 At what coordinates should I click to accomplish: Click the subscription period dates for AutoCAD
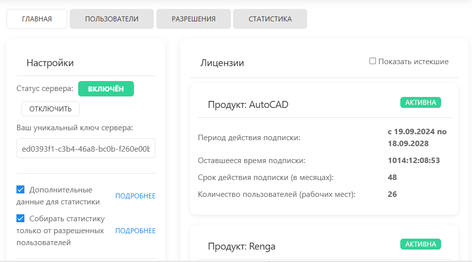click(x=417, y=137)
